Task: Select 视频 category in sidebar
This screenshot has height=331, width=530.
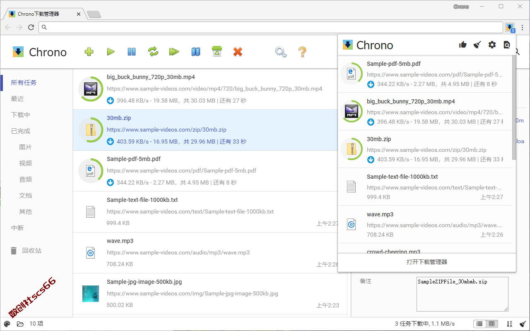Action: point(25,163)
